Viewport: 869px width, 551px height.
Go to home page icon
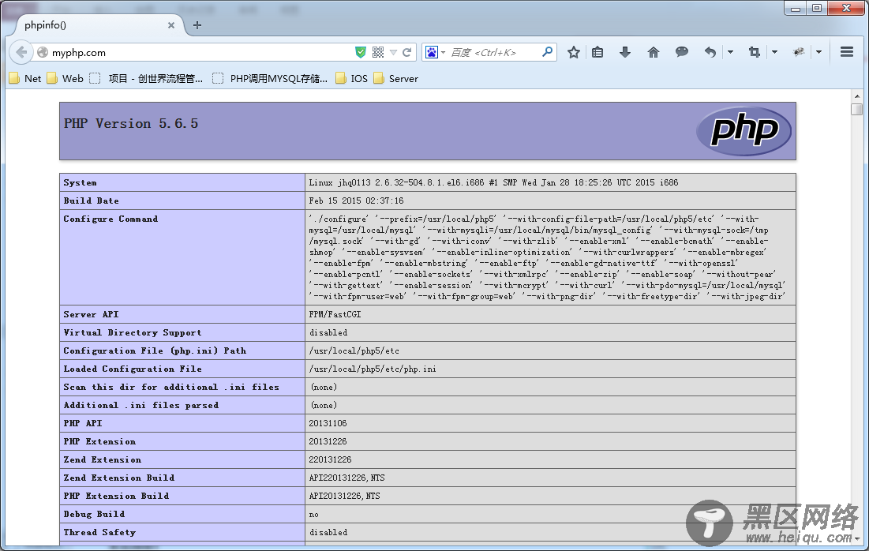pos(654,52)
